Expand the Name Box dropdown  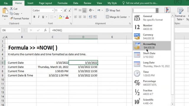tap(19, 30)
